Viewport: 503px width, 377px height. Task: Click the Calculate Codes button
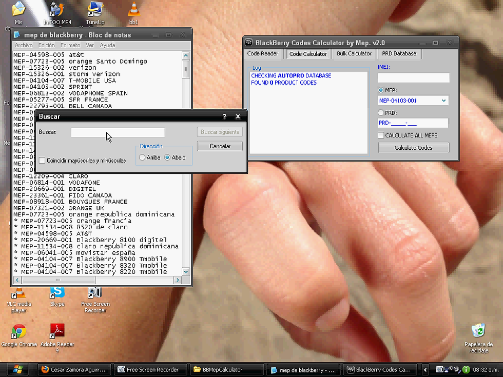414,148
